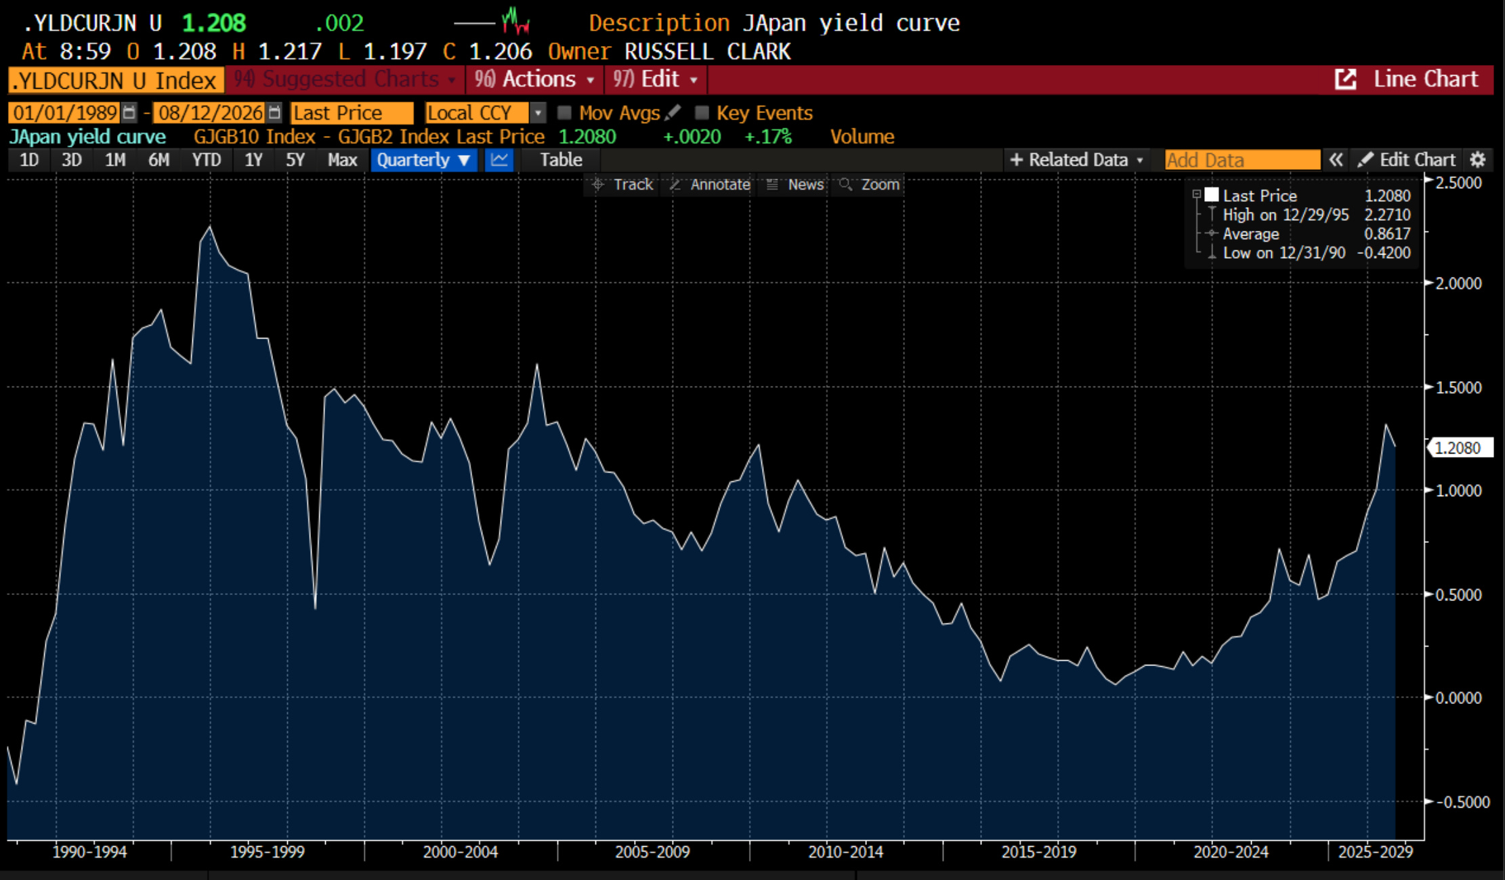Screen dimensions: 1505x880
Task: Open the Related Data dropdown
Action: pos(1077,160)
